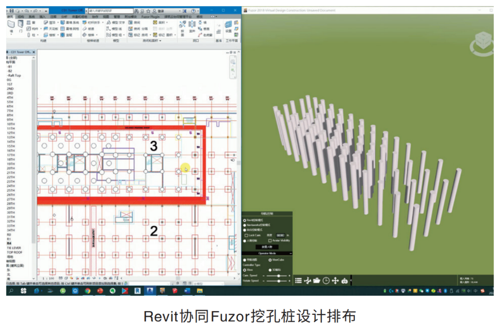Click the Fuzor toolbar collapse arrow

click(351, 280)
